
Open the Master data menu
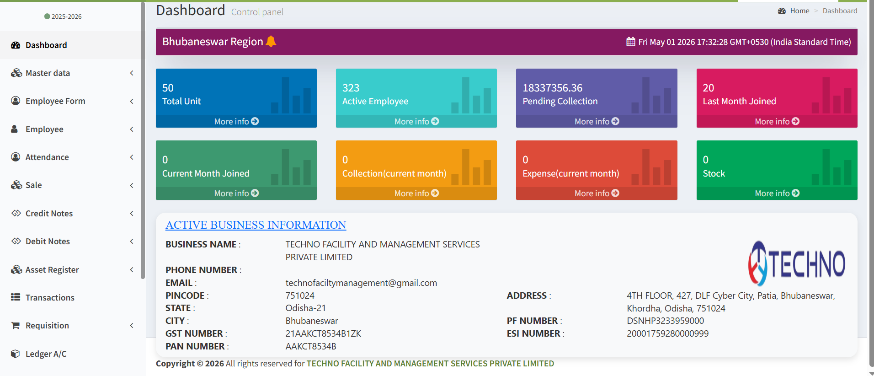(x=70, y=73)
